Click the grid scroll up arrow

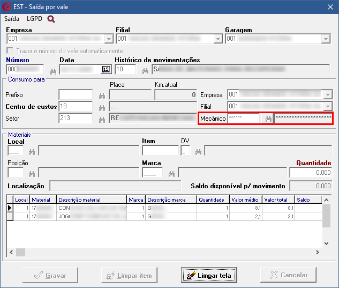pos(326,200)
